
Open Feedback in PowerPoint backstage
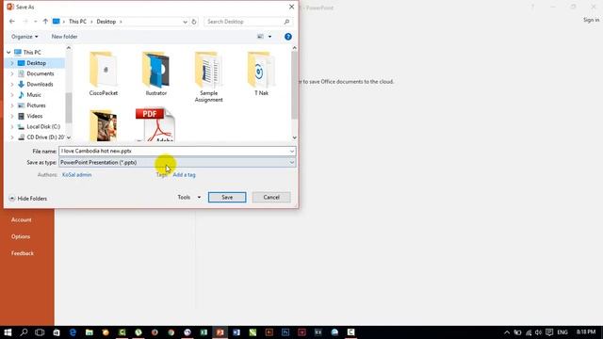23,253
